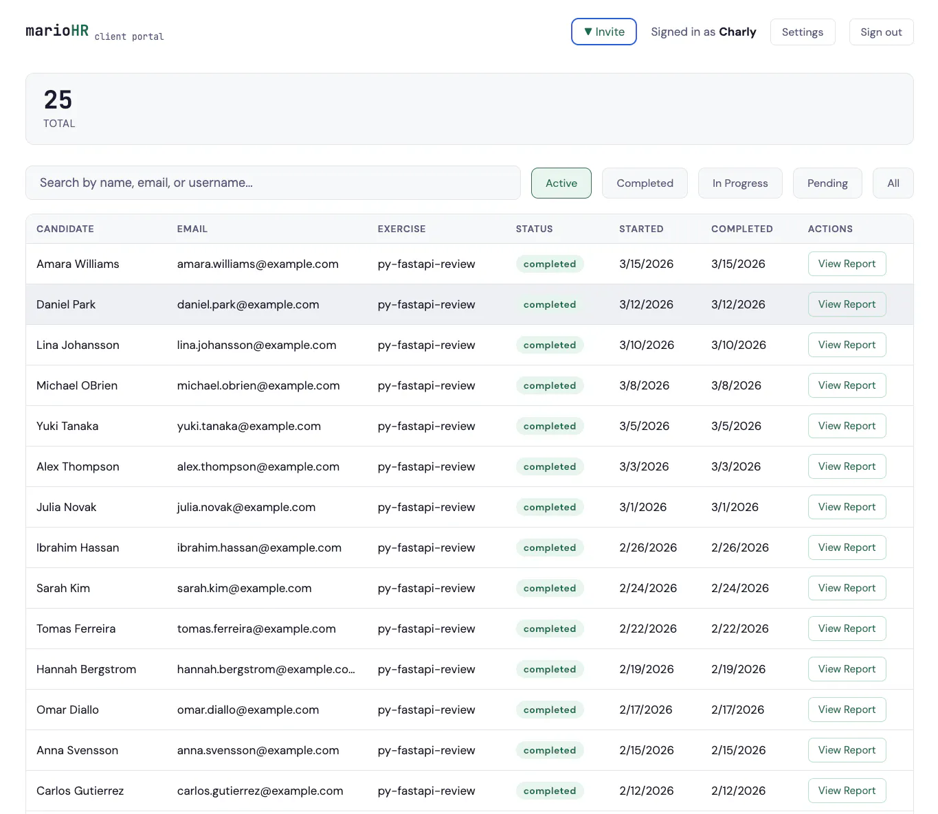Click the truncated Hannah Bergstrom email
The width and height of the screenshot is (938, 814).
pos(266,669)
